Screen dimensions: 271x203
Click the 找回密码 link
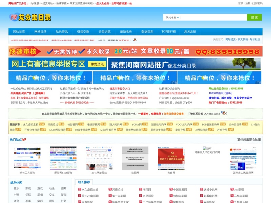pyautogui.click(x=257, y=3)
